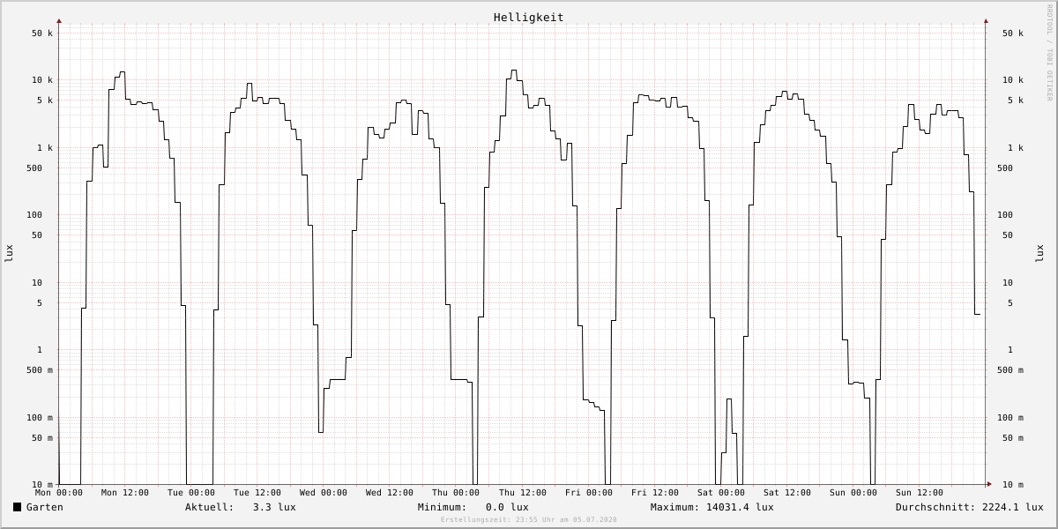Click the black Garten legend color swatch
Image resolution: width=1058 pixels, height=529 pixels.
coord(17,507)
